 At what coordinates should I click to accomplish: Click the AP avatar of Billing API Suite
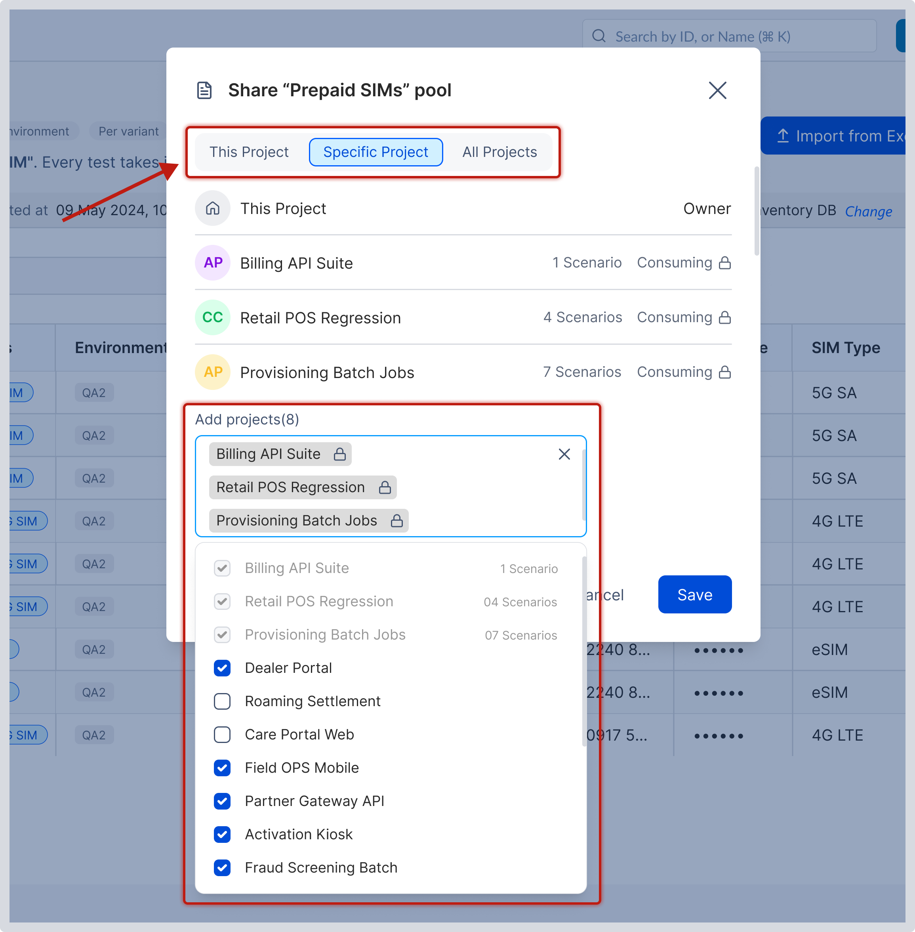click(212, 263)
